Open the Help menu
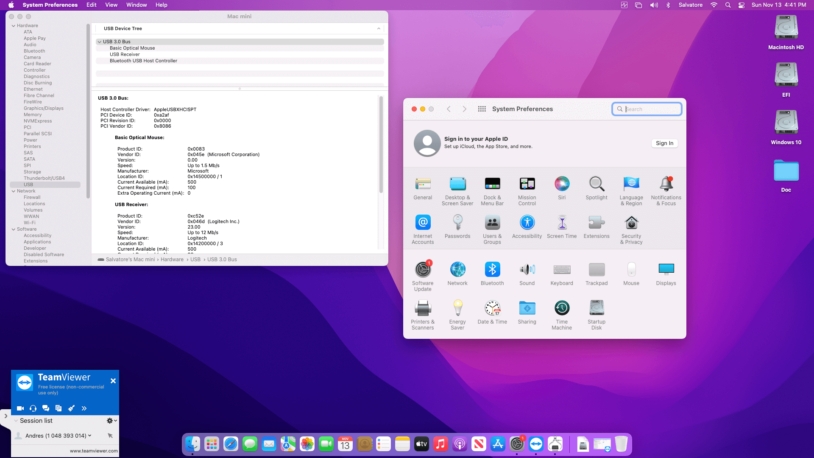814x458 pixels. pos(162,5)
